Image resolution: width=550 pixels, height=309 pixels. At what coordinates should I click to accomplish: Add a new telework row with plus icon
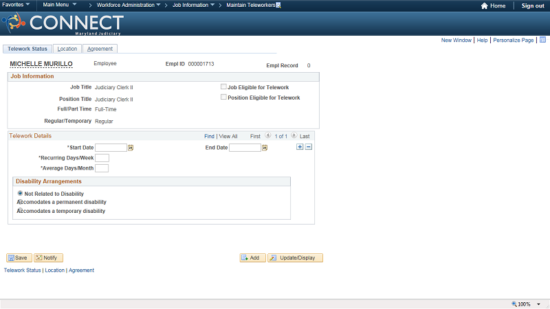point(300,147)
